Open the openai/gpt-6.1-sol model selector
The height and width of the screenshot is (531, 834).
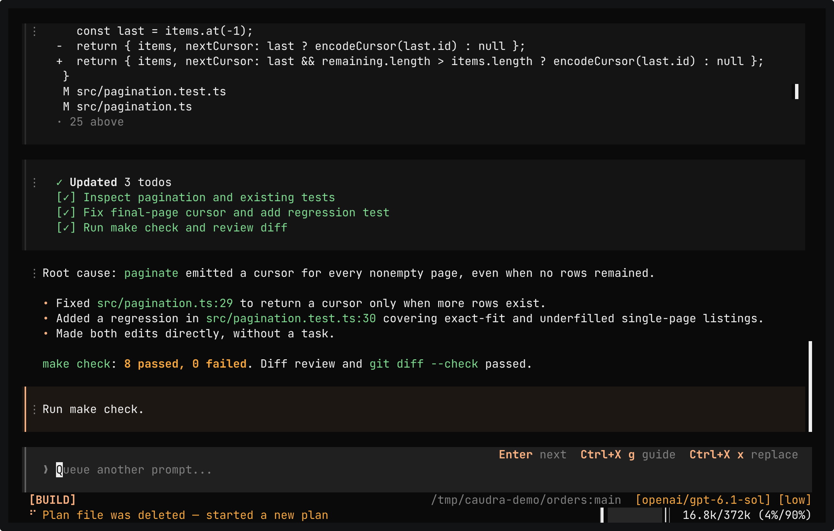click(x=703, y=500)
